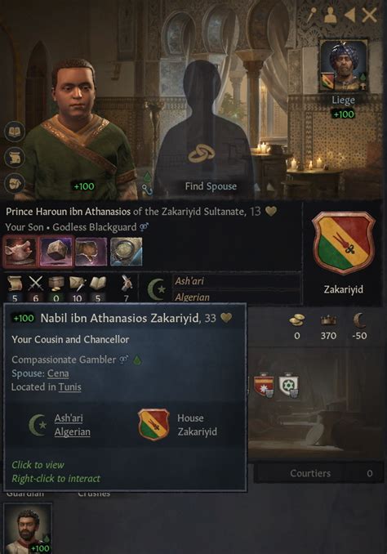The width and height of the screenshot is (387, 554).
Task: Select the round dish trait icon
Action: [x=127, y=251]
